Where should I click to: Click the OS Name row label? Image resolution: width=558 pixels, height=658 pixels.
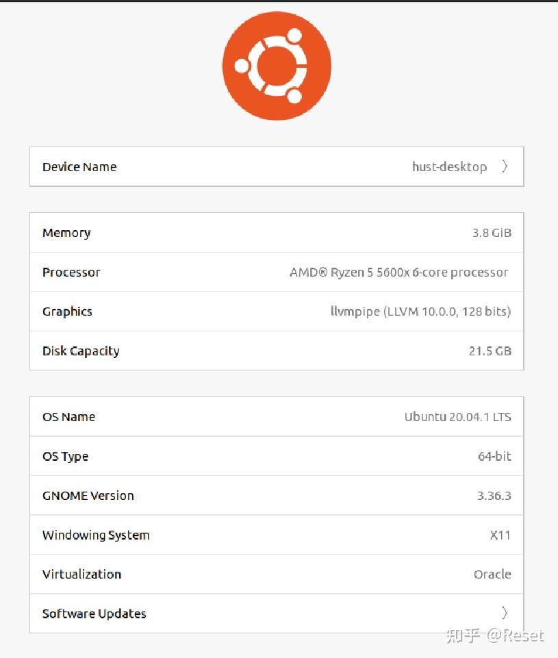click(68, 417)
